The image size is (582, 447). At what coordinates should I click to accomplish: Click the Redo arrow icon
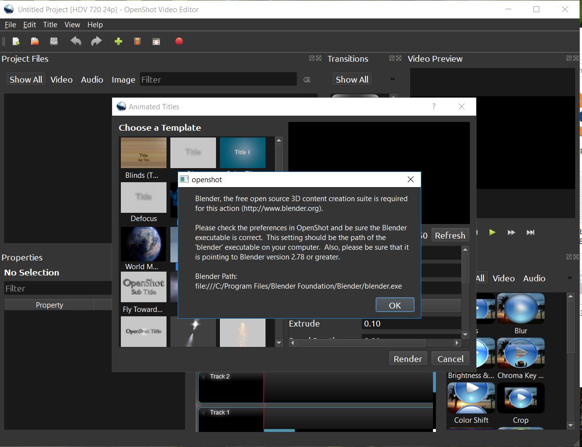96,41
